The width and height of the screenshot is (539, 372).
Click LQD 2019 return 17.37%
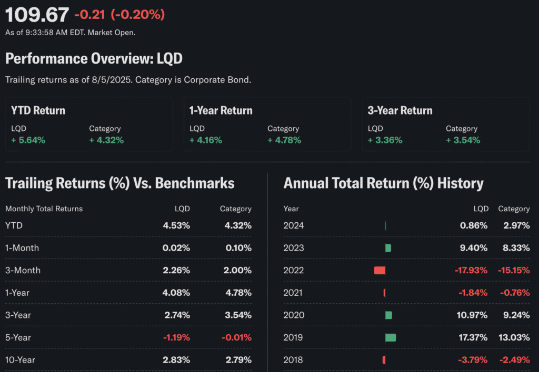473,338
